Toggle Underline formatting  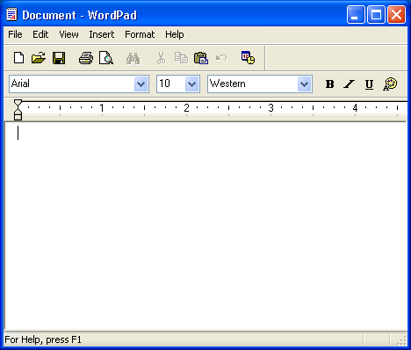click(x=369, y=84)
